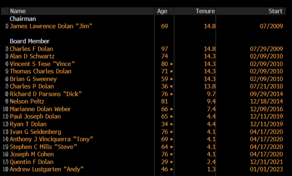The width and height of the screenshot is (292, 176).
Task: Click the 07/2009 start date for the Chairman
Action: pyautogui.click(x=272, y=26)
